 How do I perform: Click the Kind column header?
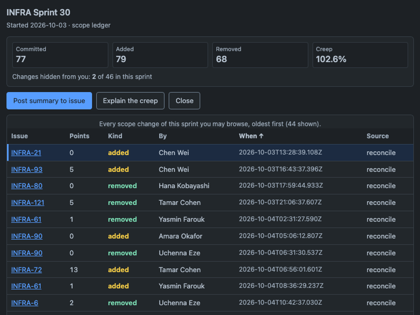(115, 136)
